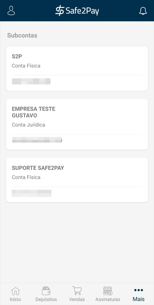Tap the Safe2Pay logo in header
The height and width of the screenshot is (305, 154).
pyautogui.click(x=77, y=11)
